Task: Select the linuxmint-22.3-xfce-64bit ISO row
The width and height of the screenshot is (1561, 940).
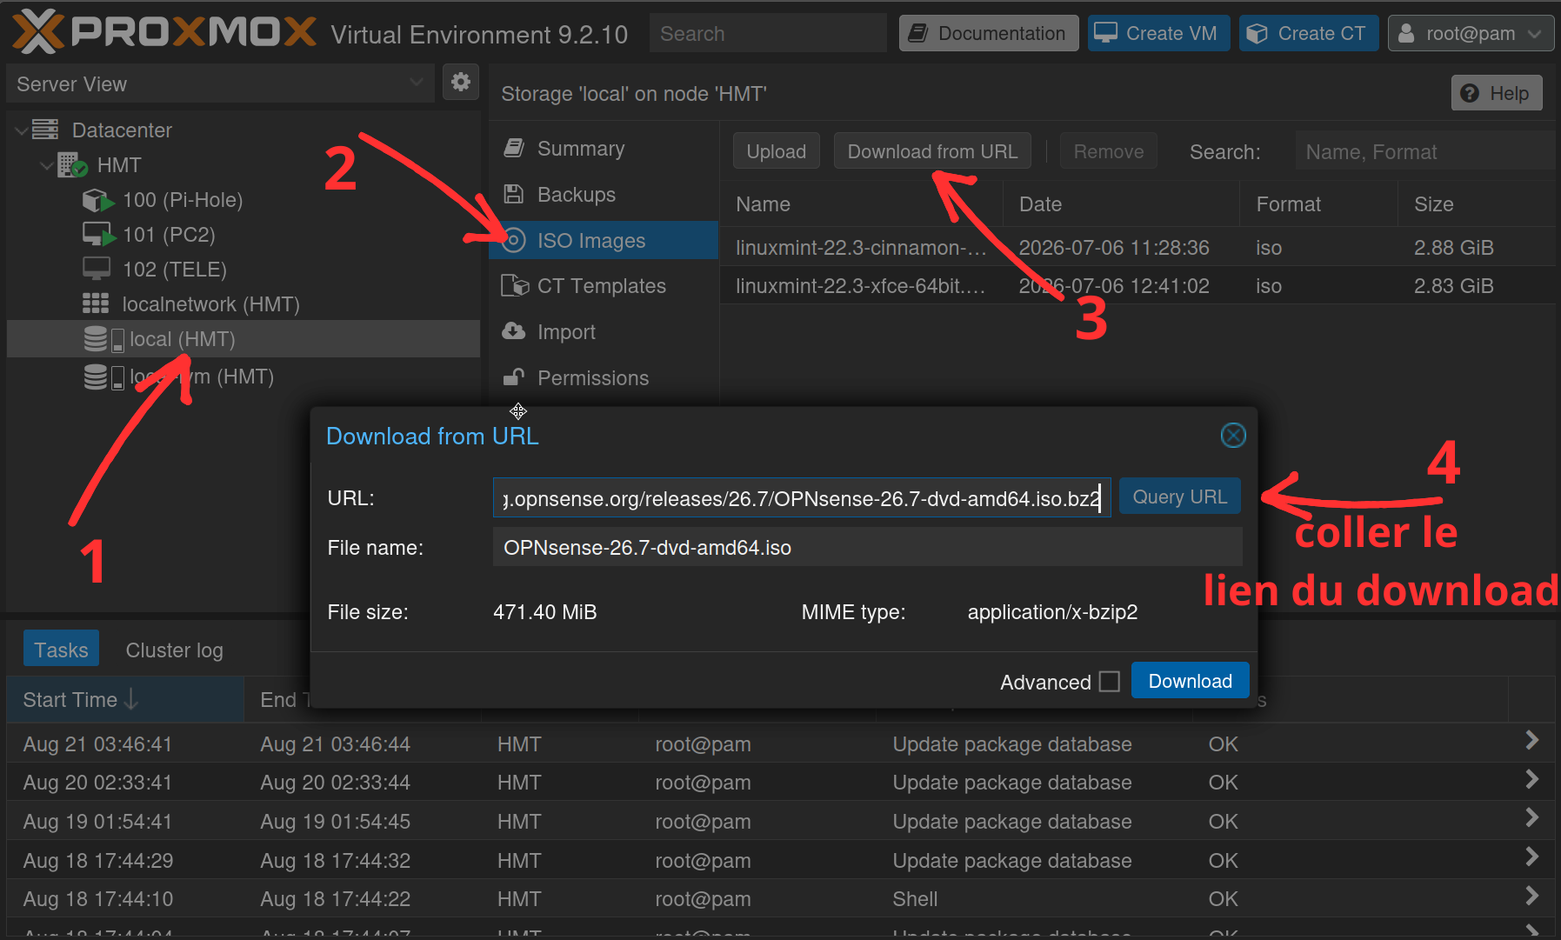Action: pos(1137,286)
